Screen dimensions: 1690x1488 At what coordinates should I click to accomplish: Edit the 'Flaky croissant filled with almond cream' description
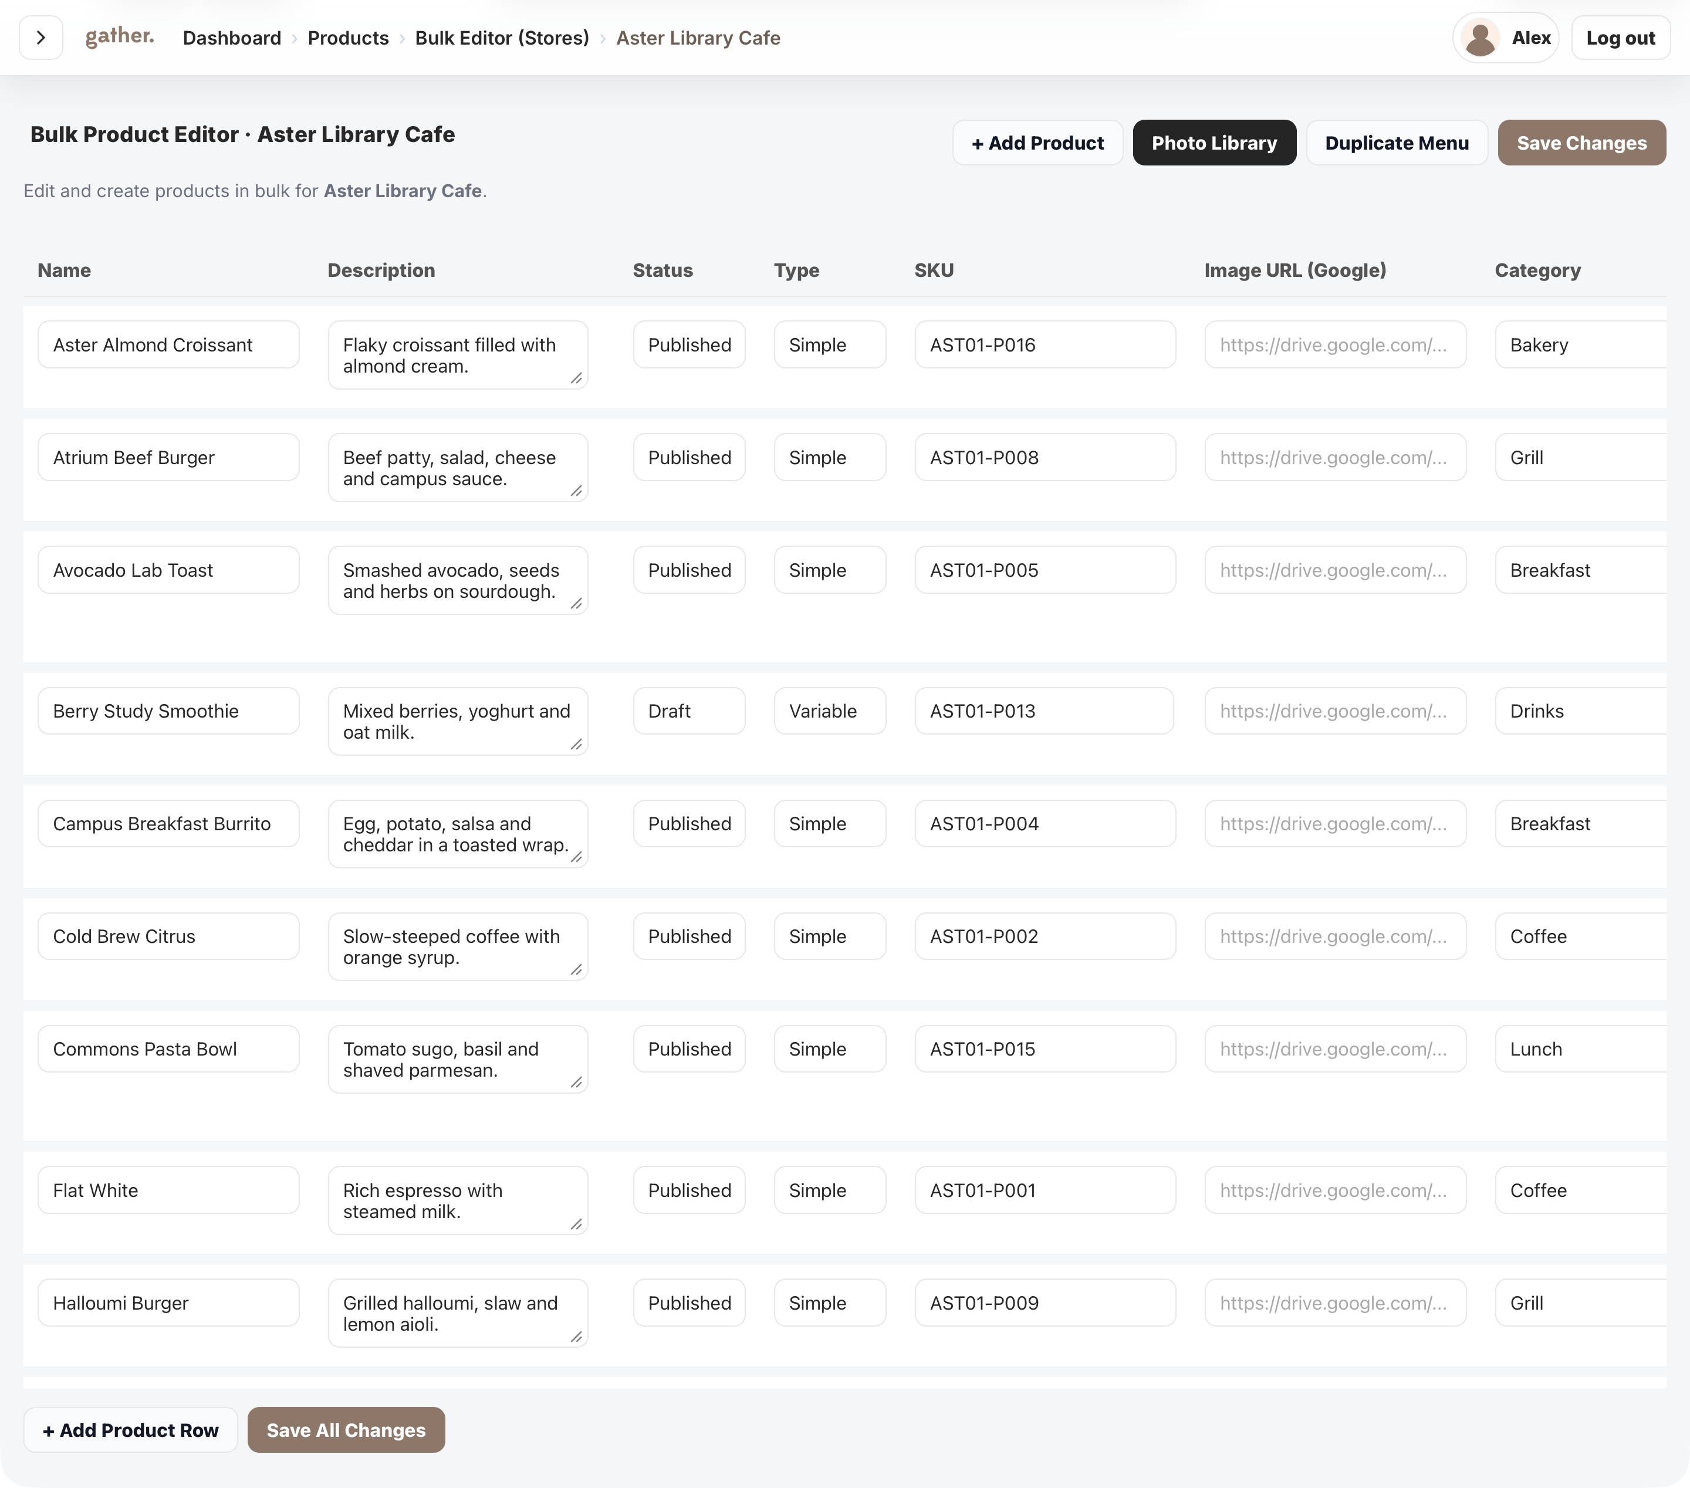pyautogui.click(x=458, y=356)
